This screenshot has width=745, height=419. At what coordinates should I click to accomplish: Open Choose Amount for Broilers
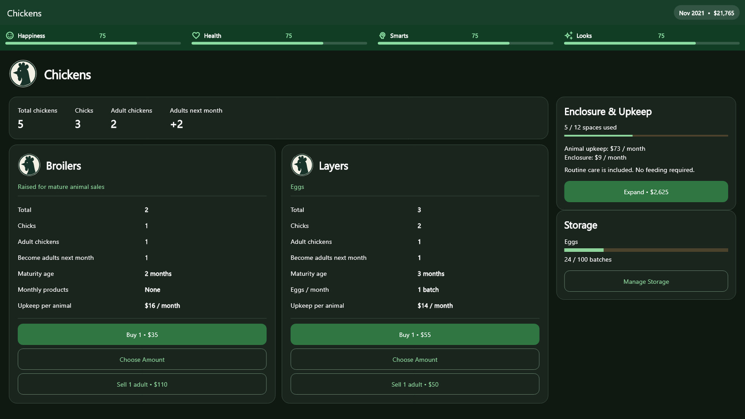pyautogui.click(x=142, y=359)
